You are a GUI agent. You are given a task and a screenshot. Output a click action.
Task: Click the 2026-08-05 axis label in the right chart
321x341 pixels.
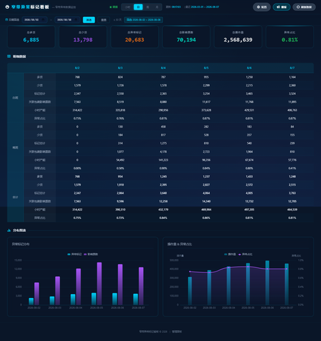click(x=248, y=308)
